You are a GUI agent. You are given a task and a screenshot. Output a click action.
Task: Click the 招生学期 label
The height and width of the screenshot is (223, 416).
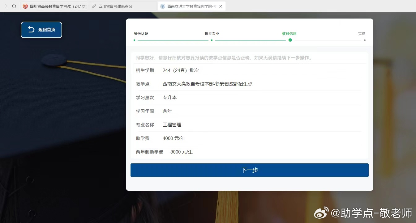[145, 70]
